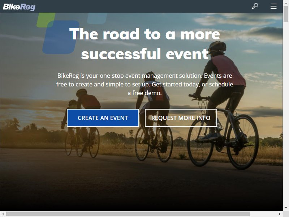Click the Create an Event button
289x217 pixels.
(103, 118)
